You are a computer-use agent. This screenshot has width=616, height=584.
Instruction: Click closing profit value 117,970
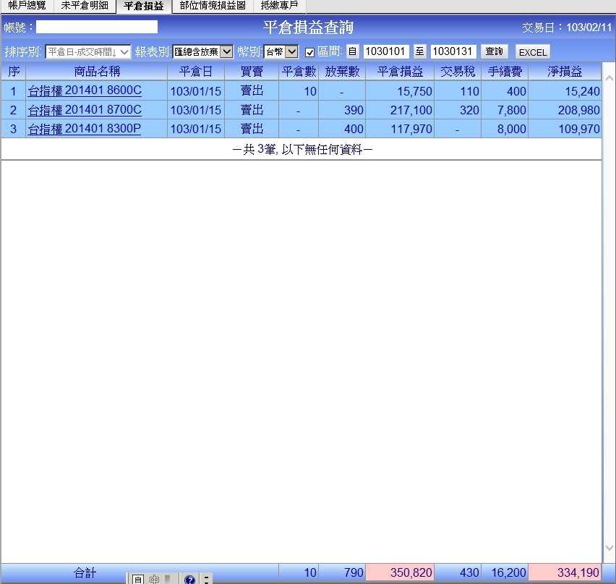pos(411,129)
